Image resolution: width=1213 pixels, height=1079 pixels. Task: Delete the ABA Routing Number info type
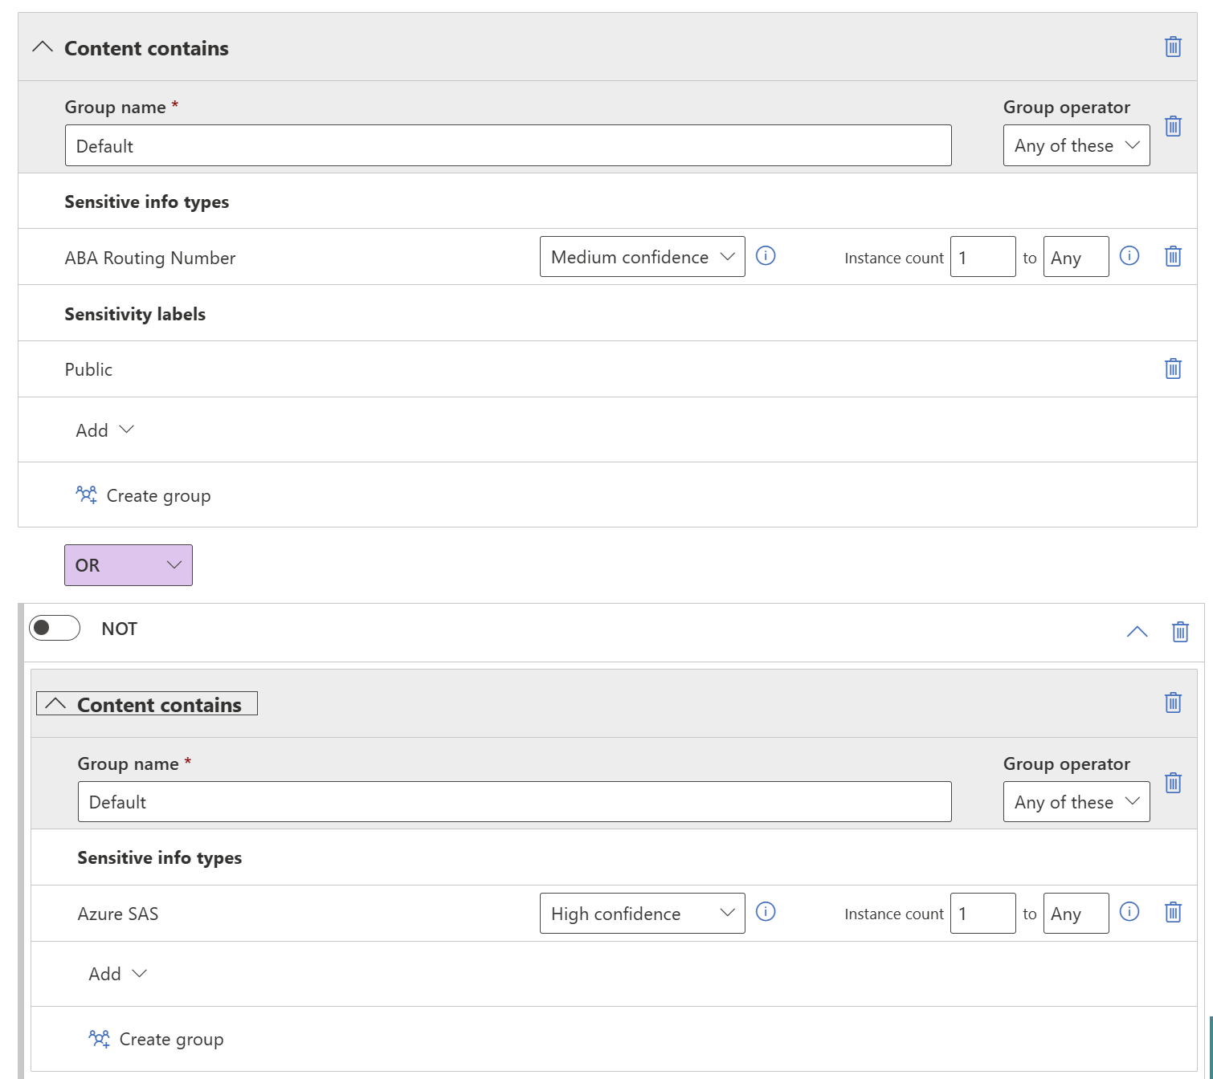click(1172, 256)
